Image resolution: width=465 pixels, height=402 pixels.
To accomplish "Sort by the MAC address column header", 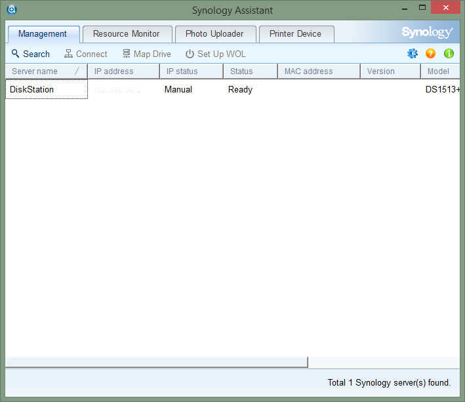I will 319,71.
